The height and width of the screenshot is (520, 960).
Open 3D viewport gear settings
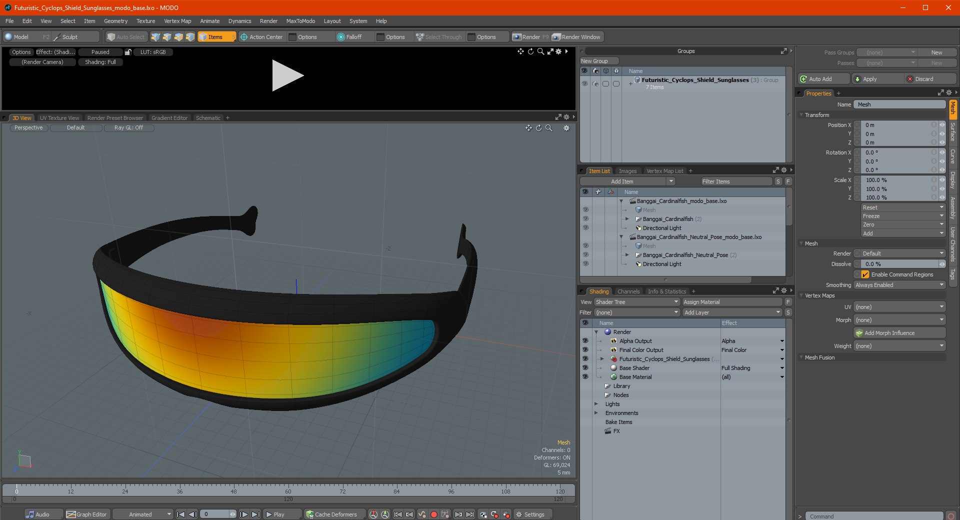coord(566,128)
